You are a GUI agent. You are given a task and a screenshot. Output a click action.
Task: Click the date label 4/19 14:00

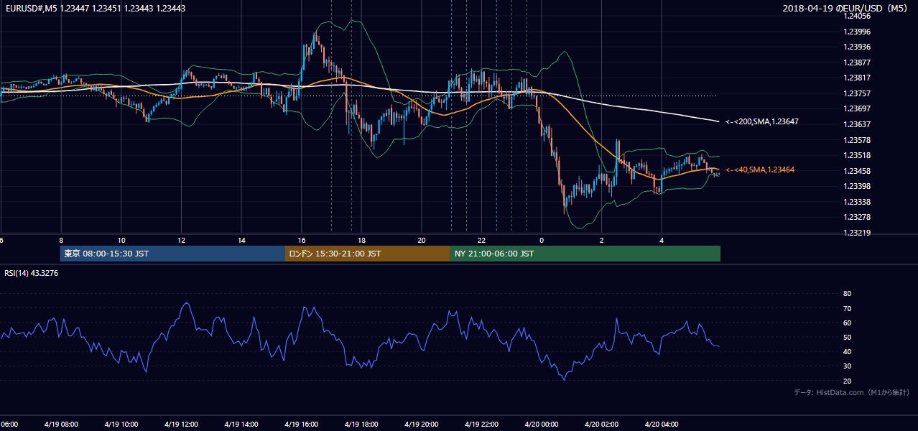click(x=241, y=425)
